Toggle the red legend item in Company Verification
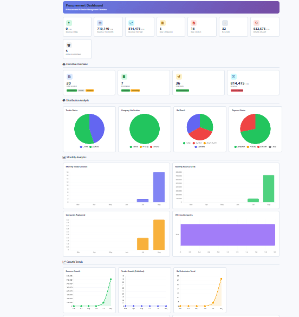The height and width of the screenshot is (317, 299). tap(155, 147)
